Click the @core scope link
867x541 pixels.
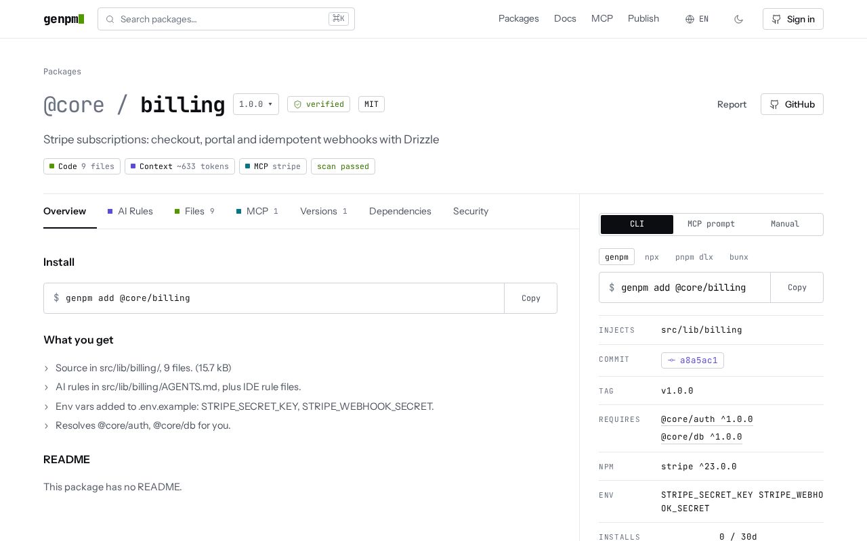74,105
